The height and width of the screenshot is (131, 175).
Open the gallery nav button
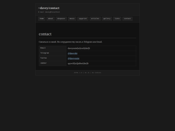(107, 19)
